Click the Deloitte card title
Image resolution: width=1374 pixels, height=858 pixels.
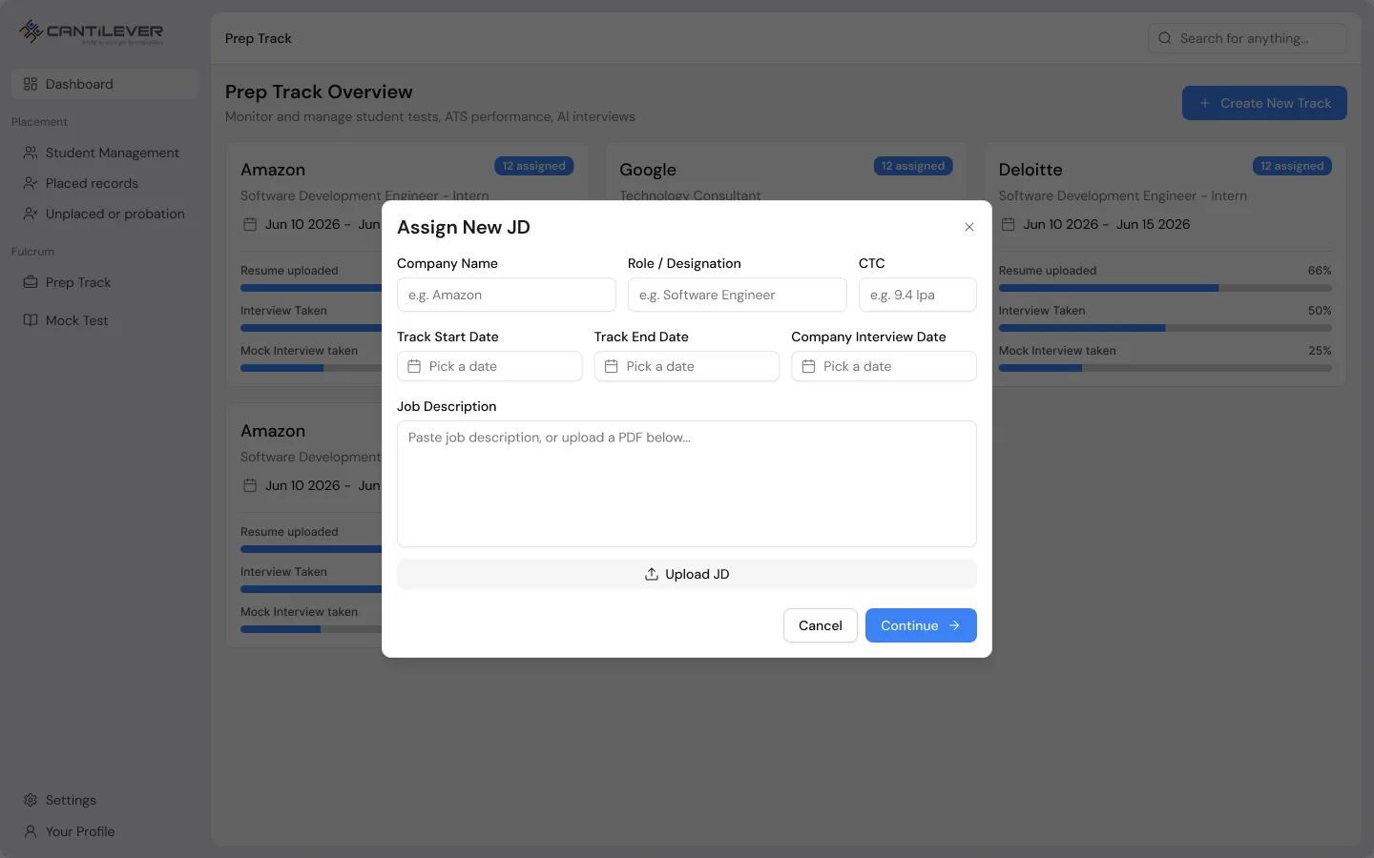1030,170
